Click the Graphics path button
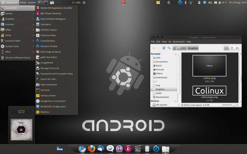Viewport: 247px width, 154px height. [193, 48]
